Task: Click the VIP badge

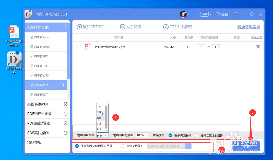Action: [204, 14]
